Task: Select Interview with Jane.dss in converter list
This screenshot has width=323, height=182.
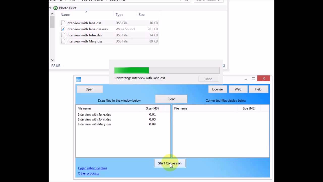Action: pyautogui.click(x=94, y=115)
